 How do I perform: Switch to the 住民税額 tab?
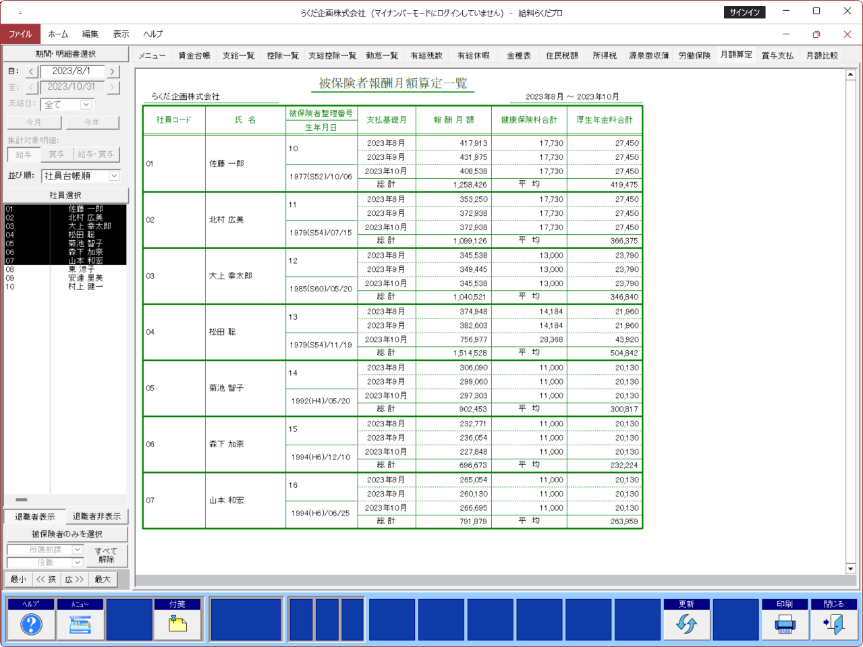[562, 55]
